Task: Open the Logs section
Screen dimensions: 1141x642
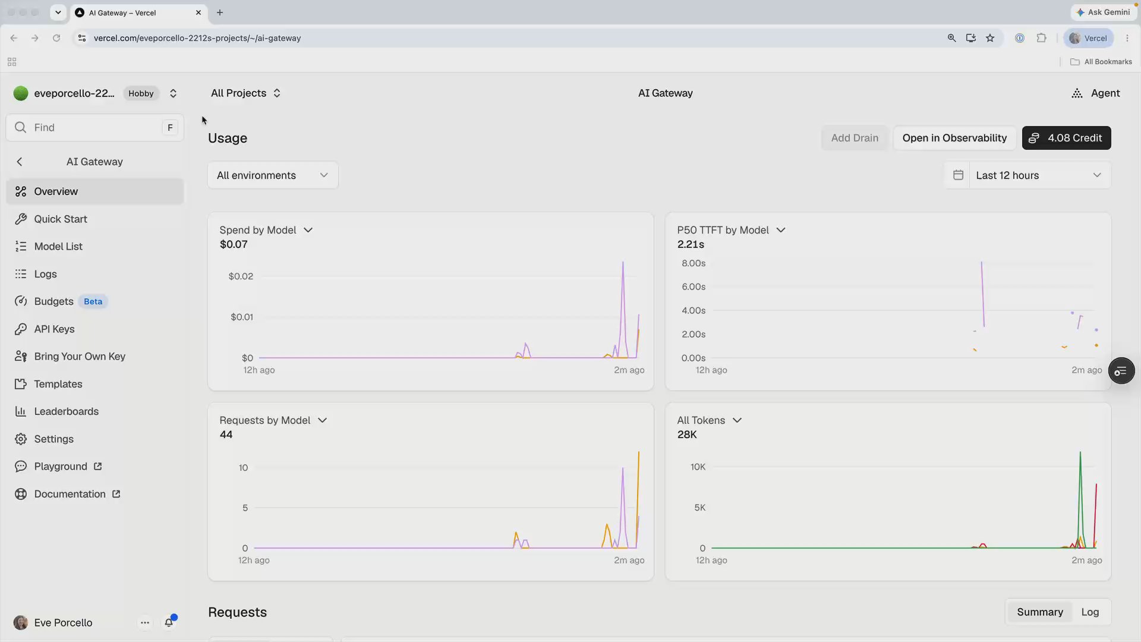Action: 95,274
